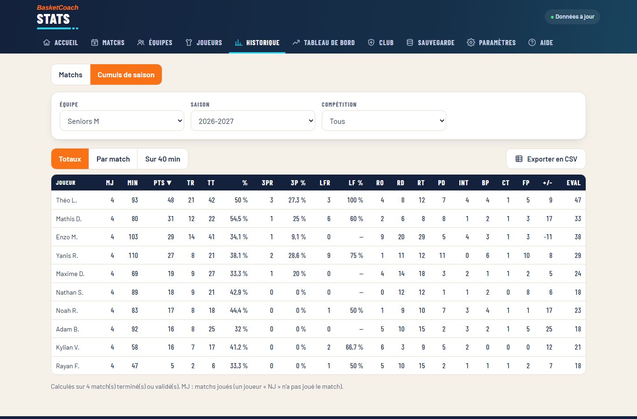Click the PTS sort arrow indicator

coord(169,183)
